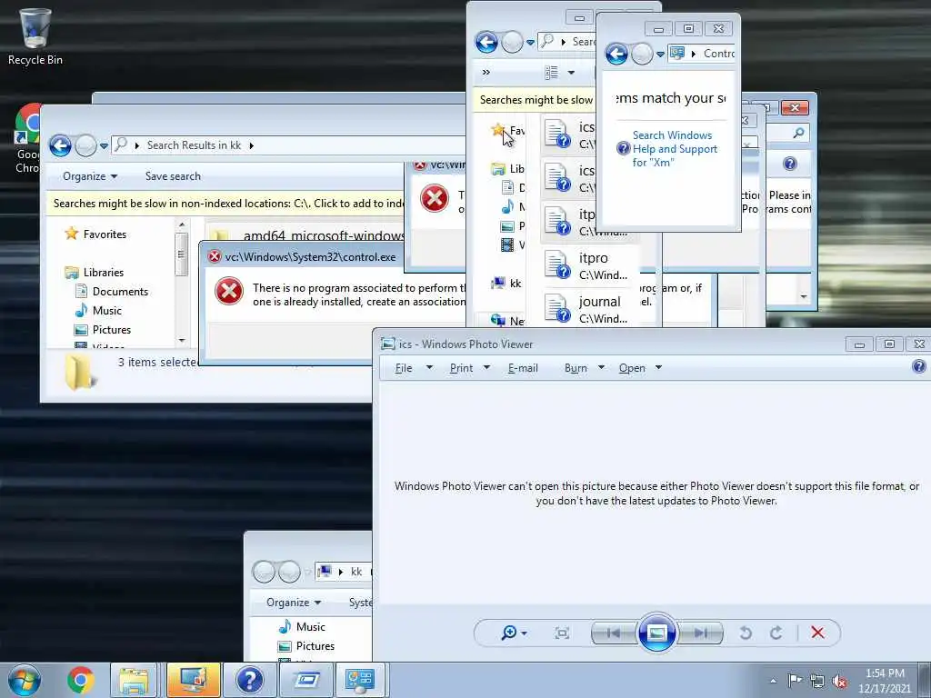Open the view options dropdown in top search window
This screenshot has width=931, height=698.
tap(571, 73)
